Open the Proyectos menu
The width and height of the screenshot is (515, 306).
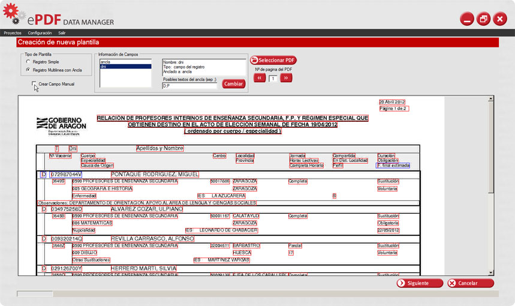(x=13, y=32)
